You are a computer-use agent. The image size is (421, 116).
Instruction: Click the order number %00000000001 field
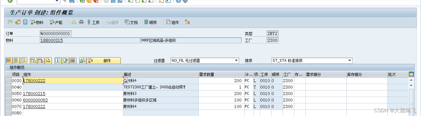[x=55, y=33]
